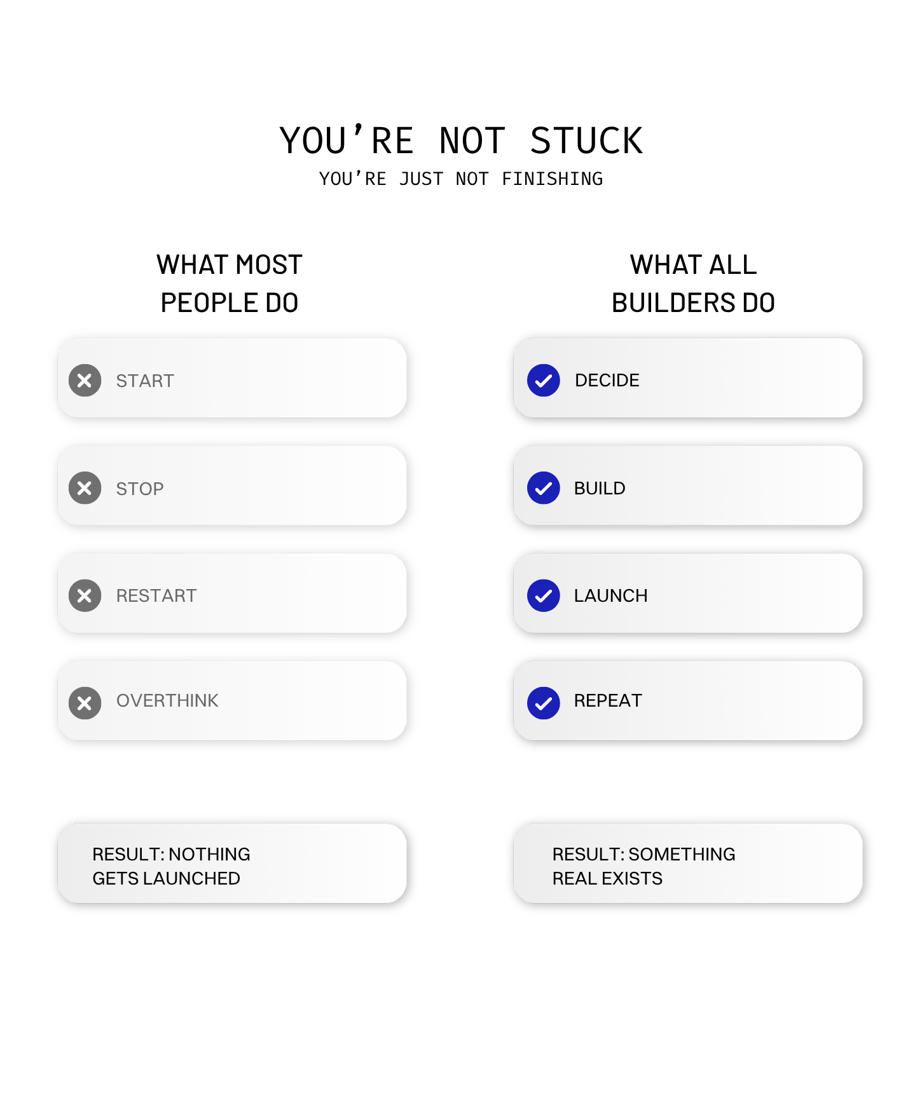
Task: Click the 'Result: Nothing Gets Launched' card
Action: (232, 863)
